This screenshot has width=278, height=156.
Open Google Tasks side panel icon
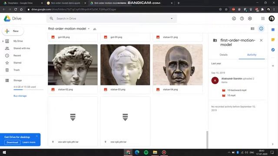click(273, 50)
